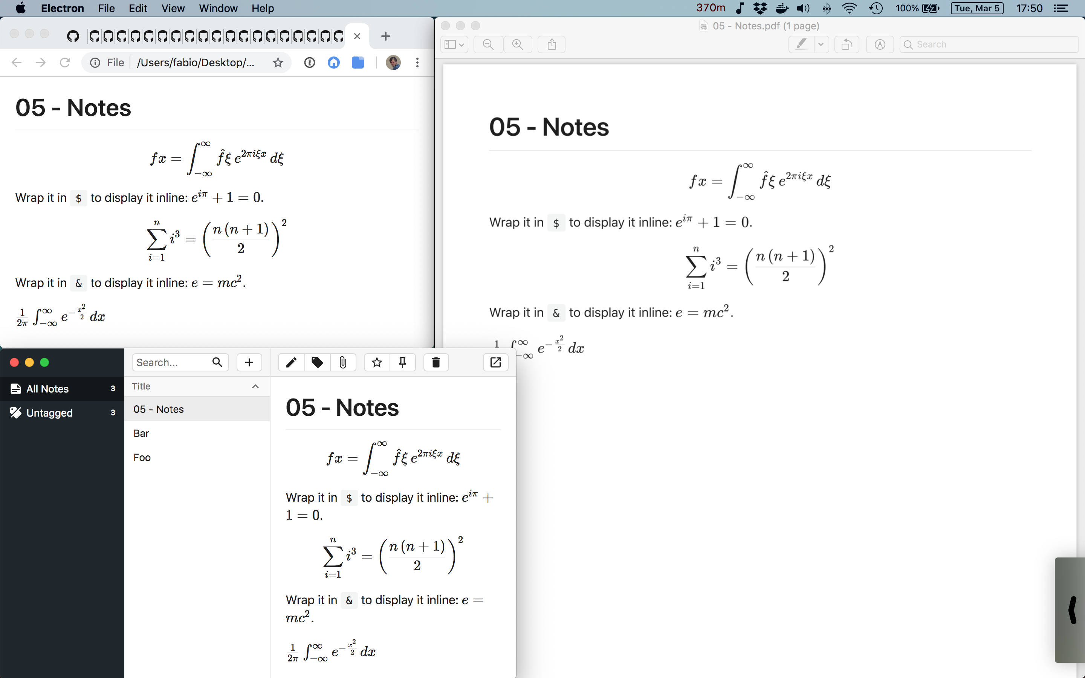Open the Dropbox menu bar icon
Image resolution: width=1085 pixels, height=678 pixels.
(760, 8)
